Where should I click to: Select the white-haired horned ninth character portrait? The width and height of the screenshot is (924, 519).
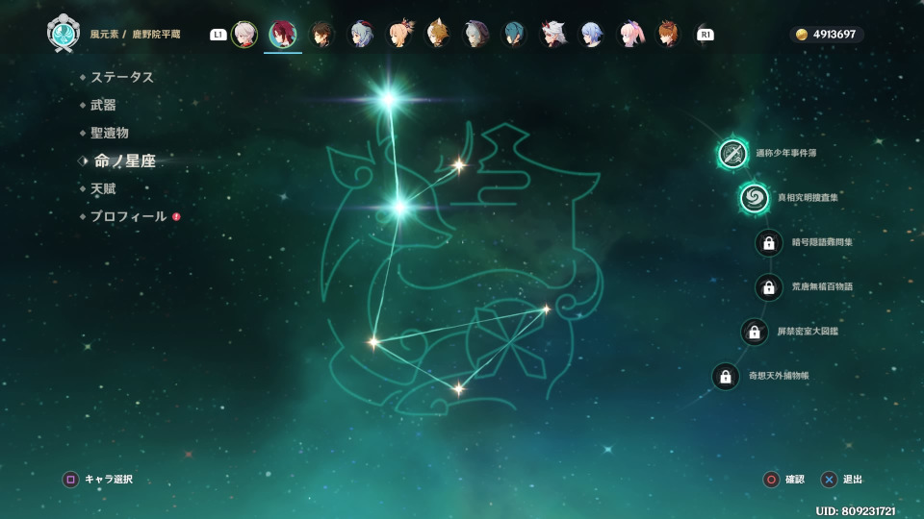coord(552,35)
